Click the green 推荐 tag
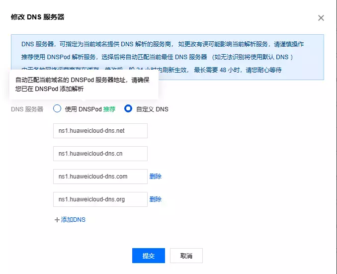 coord(109,109)
